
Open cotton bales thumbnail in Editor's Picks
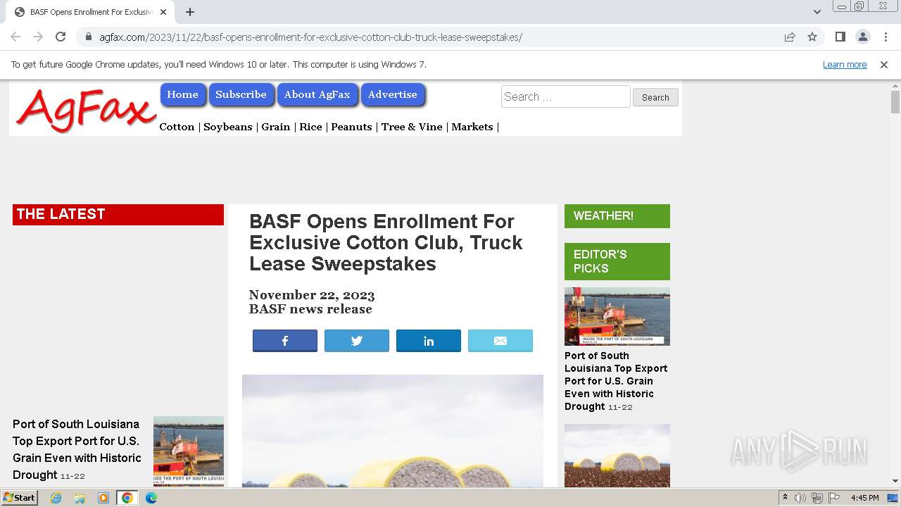coord(617,456)
